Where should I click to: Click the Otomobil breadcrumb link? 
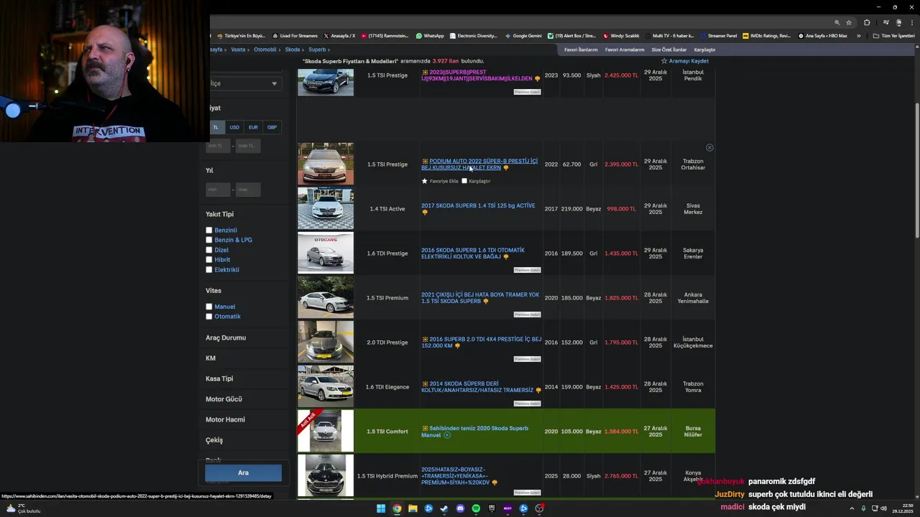coord(265,50)
